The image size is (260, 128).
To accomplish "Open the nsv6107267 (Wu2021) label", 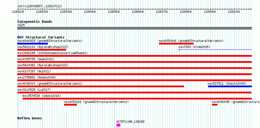I will point(34,71).
